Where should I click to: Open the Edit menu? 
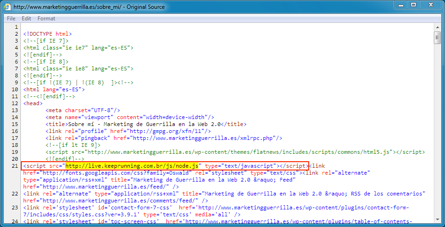tap(26, 19)
